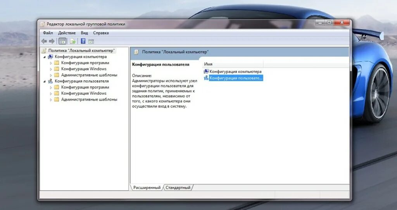Click the title bar application icon
The width and height of the screenshot is (397, 210).
(43, 24)
